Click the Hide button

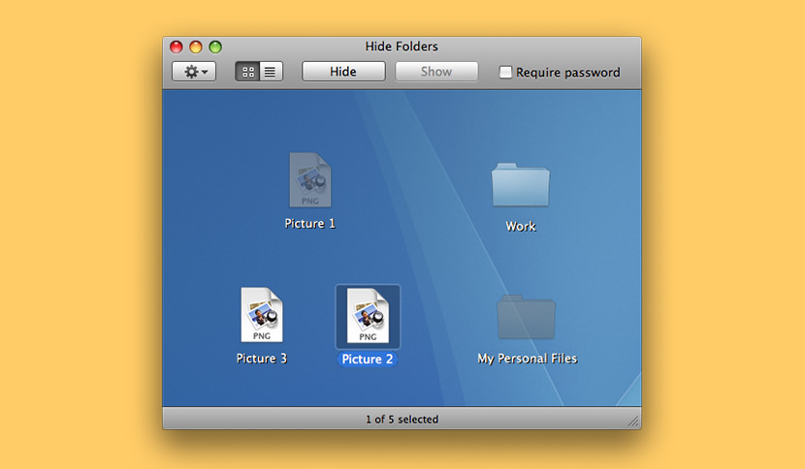(x=343, y=72)
